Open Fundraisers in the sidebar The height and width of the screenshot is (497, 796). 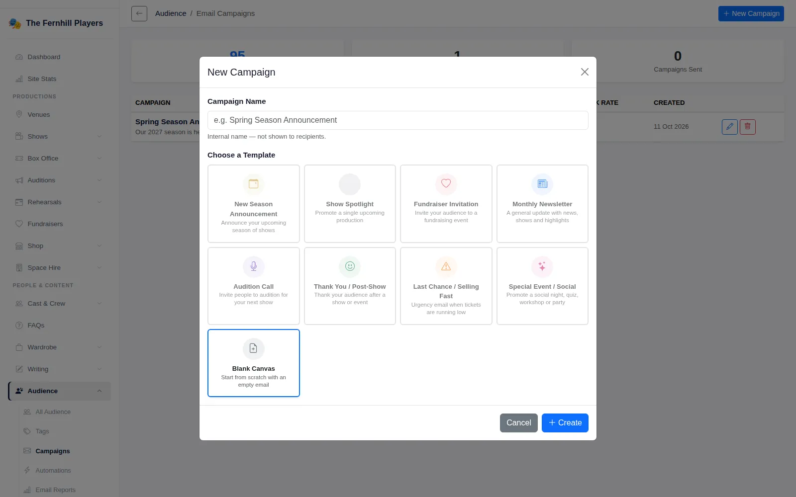60,224
